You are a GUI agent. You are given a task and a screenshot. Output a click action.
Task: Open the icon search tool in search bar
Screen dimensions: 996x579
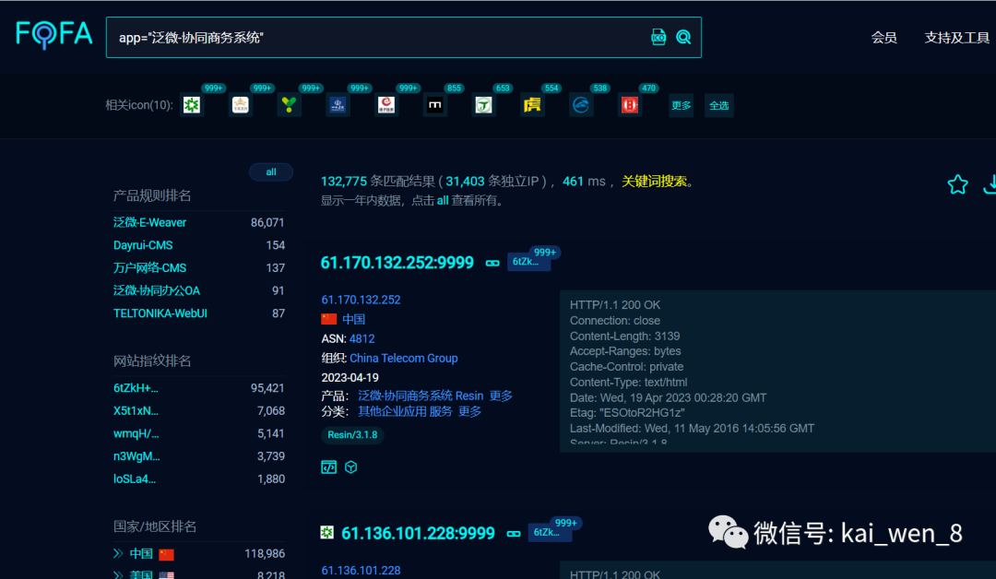[658, 38]
